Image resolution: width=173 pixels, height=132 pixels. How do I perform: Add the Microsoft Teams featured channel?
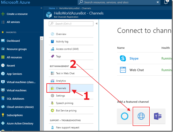click(158, 116)
